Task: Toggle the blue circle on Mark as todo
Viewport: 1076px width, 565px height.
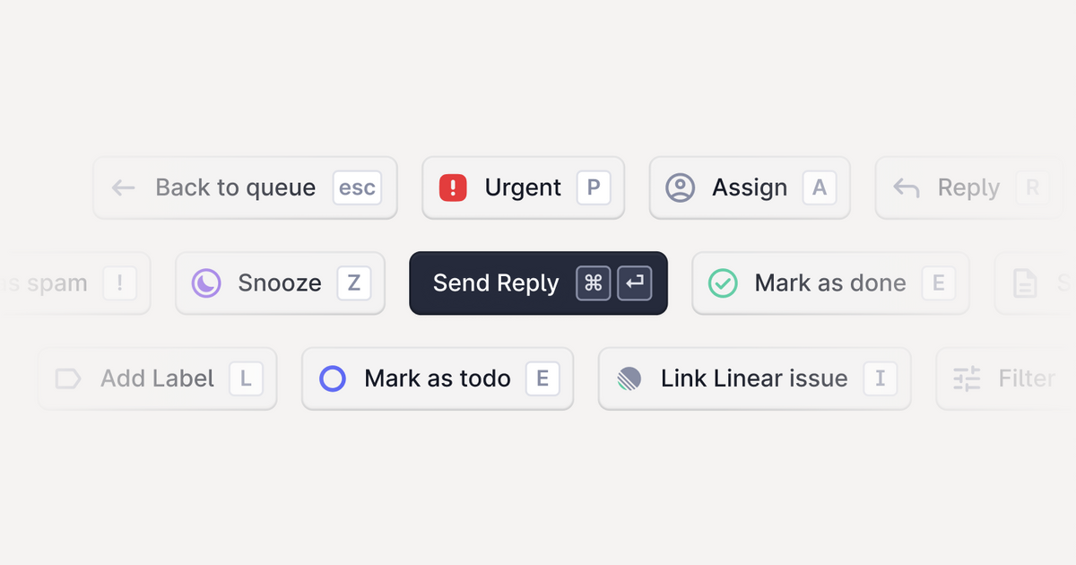Action: click(x=333, y=378)
